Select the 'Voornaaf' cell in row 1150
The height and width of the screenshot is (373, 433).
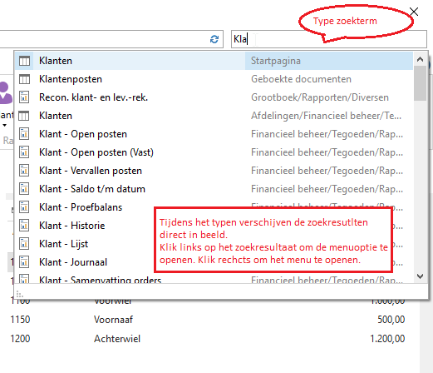pyautogui.click(x=113, y=320)
